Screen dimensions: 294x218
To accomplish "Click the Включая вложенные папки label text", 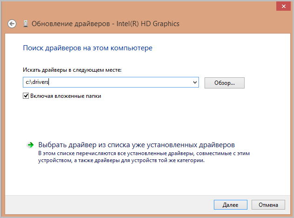I will [66, 96].
